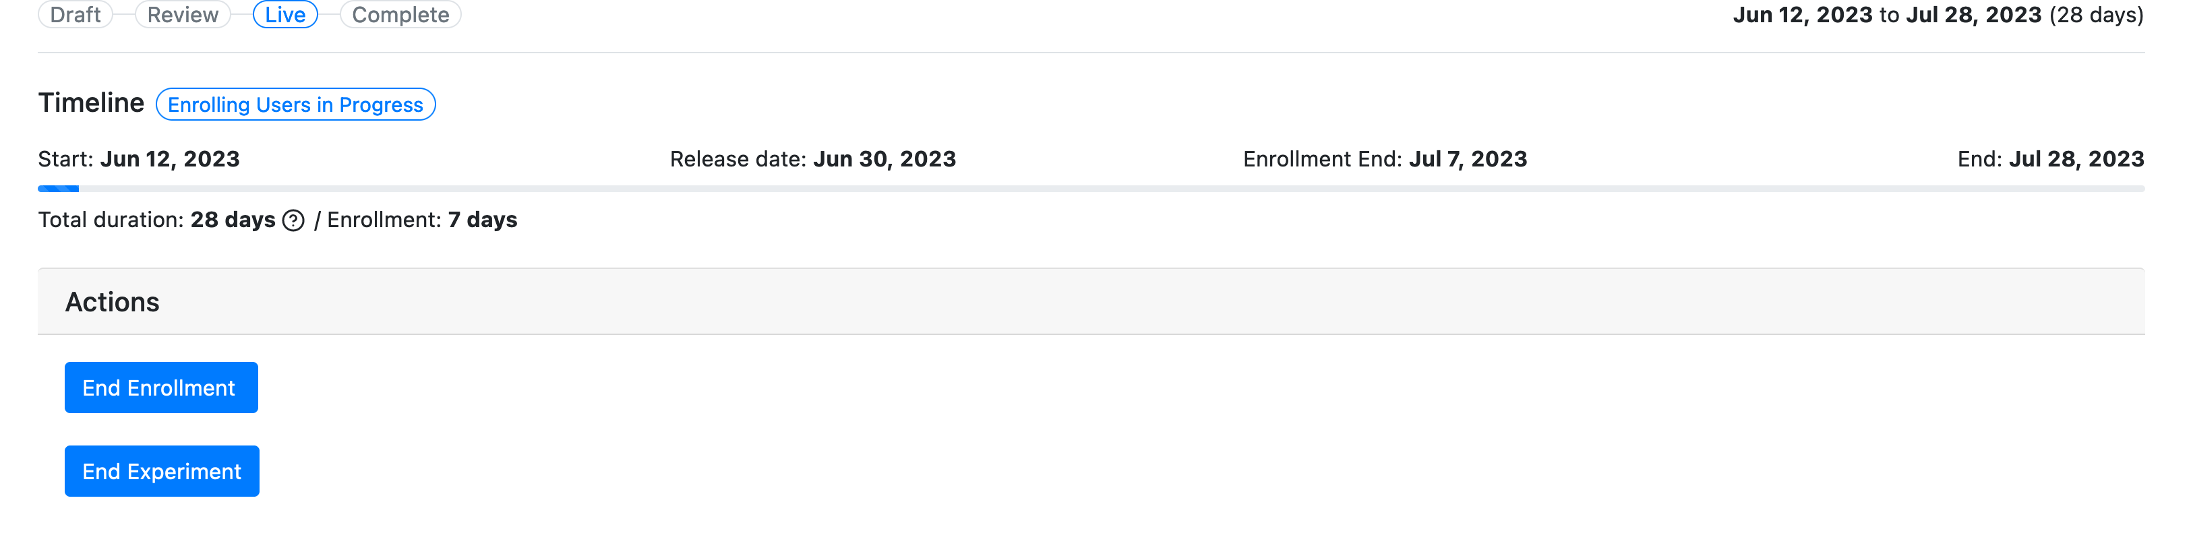This screenshot has height=554, width=2191.
Task: Click the unfilled part of the timeline progress bar
Action: click(x=1112, y=189)
